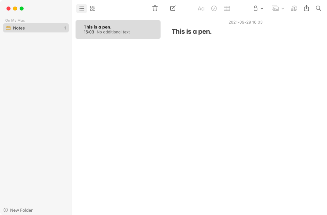327x215 pixels.
Task: Expand the media dropdown arrow
Action: tap(283, 9)
